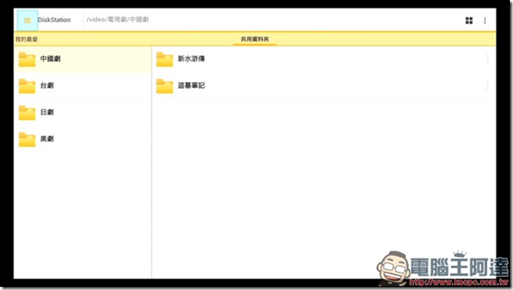The image size is (513, 290).
Task: Open the 盜墓筆記 folder icon
Action: (165, 86)
